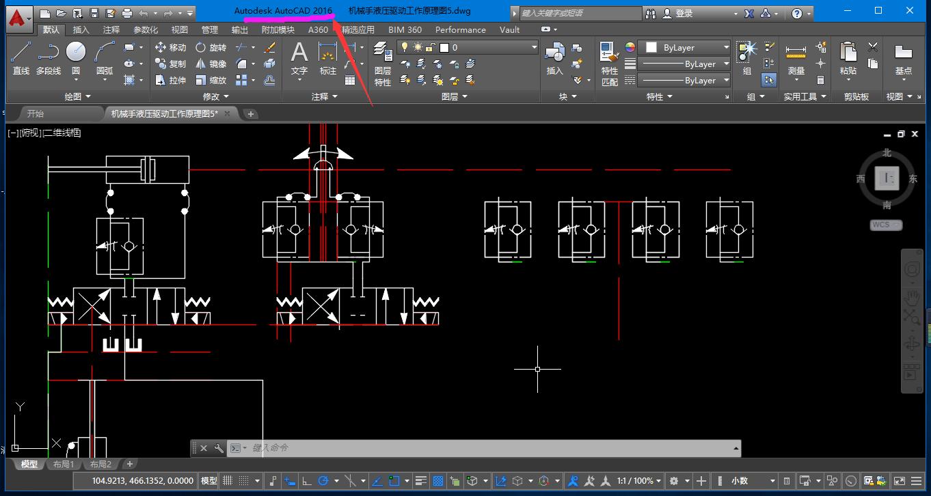Screen dimensions: 931x496
Task: Click the 旋转 (Rotate) tool
Action: (211, 47)
